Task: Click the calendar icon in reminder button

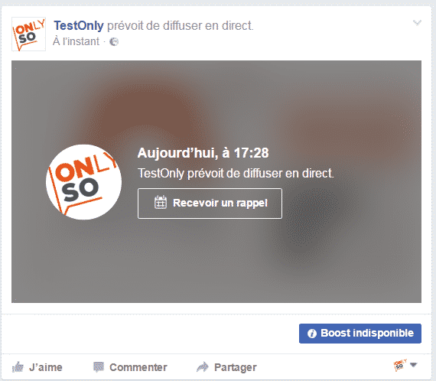Action: click(161, 202)
